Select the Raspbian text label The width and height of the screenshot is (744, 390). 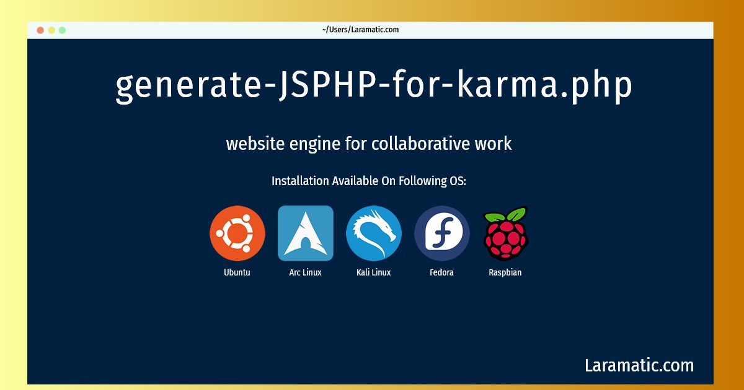click(x=505, y=272)
